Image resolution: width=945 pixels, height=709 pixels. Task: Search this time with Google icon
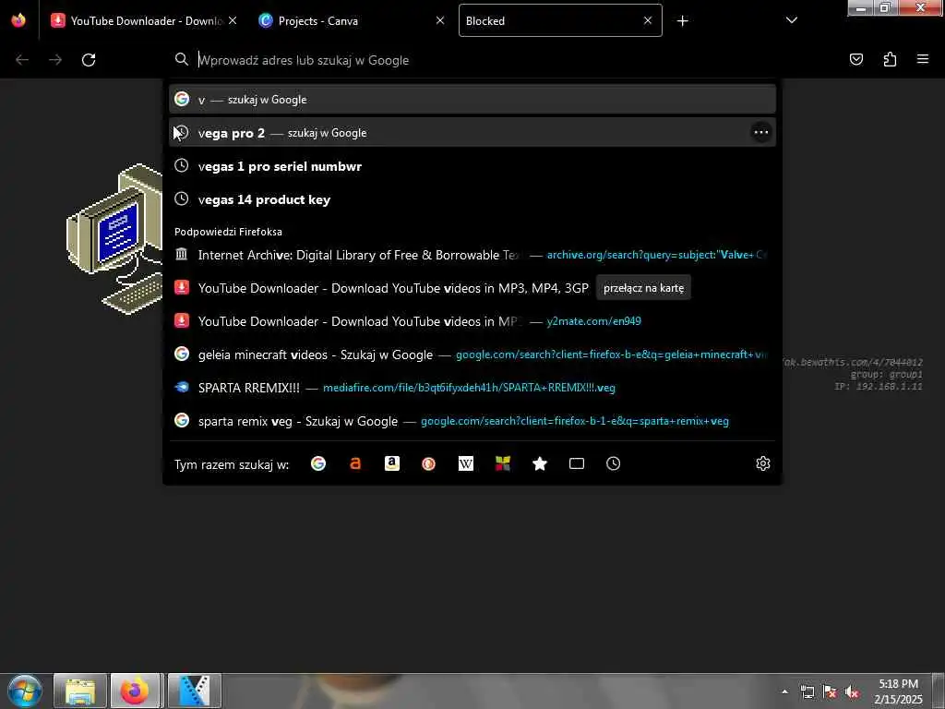(318, 463)
